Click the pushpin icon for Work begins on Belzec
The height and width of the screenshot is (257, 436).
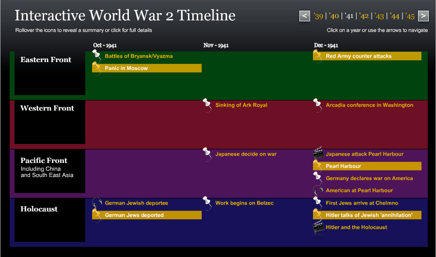click(x=207, y=203)
